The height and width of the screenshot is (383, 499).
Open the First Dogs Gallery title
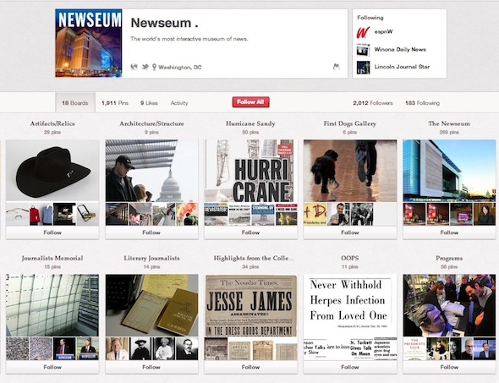350,123
